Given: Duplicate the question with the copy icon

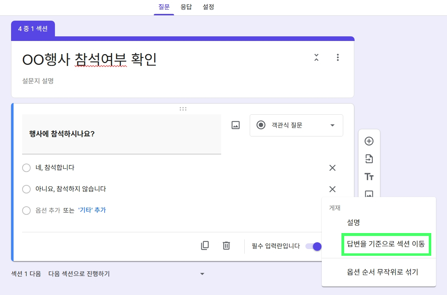Looking at the screenshot, I should coord(205,245).
